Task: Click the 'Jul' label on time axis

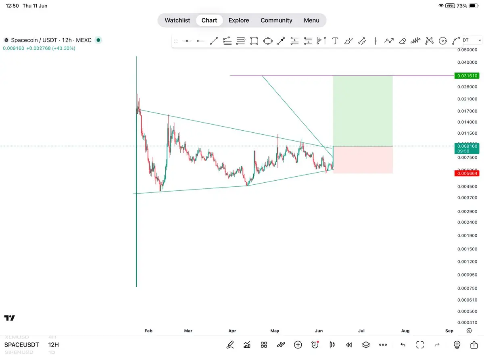Action: pos(361,331)
